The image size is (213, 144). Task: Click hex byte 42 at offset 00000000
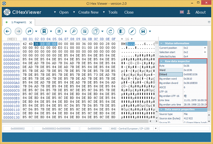(24, 44)
